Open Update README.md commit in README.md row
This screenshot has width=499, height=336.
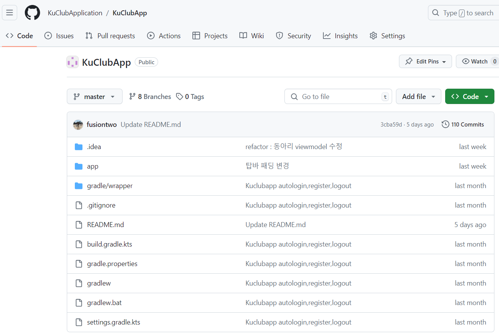point(276,225)
